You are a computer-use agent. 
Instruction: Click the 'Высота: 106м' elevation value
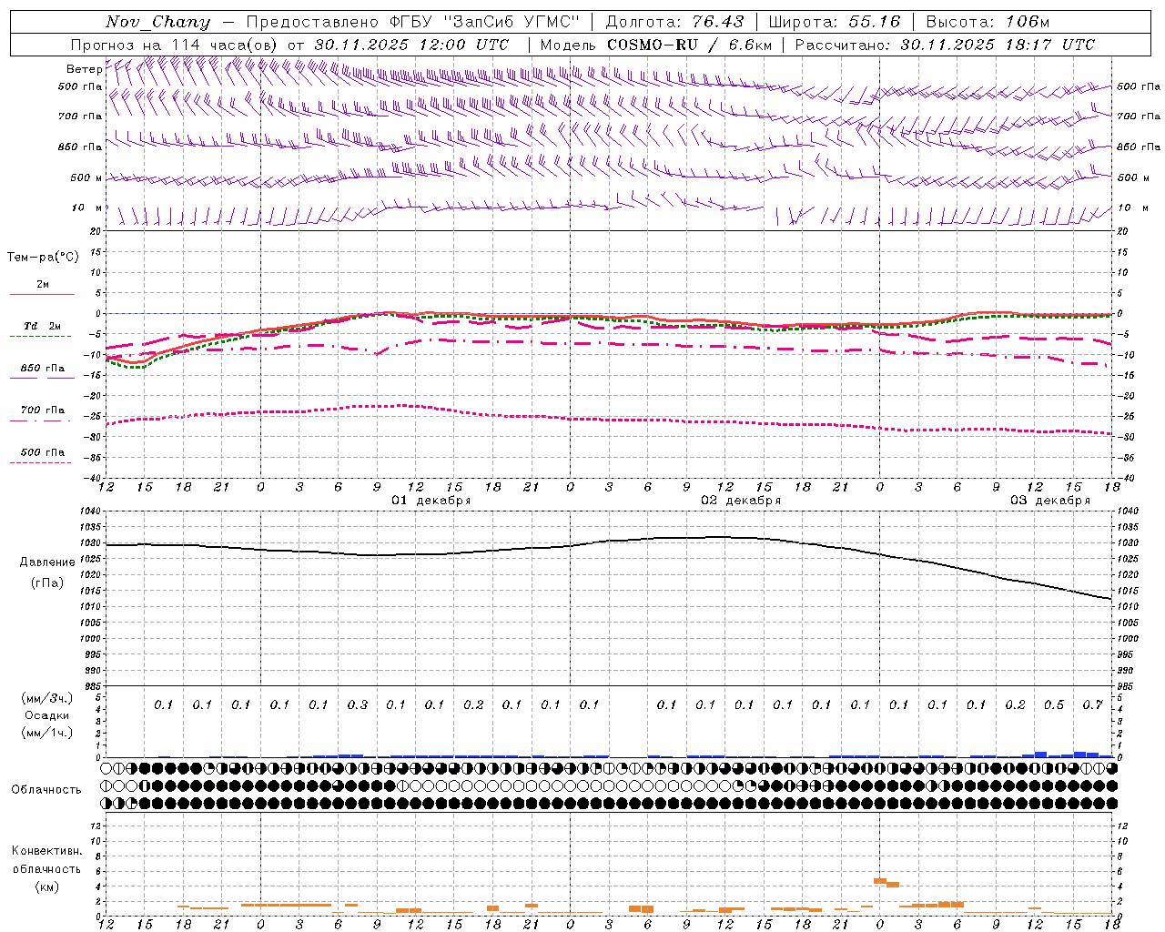988,22
